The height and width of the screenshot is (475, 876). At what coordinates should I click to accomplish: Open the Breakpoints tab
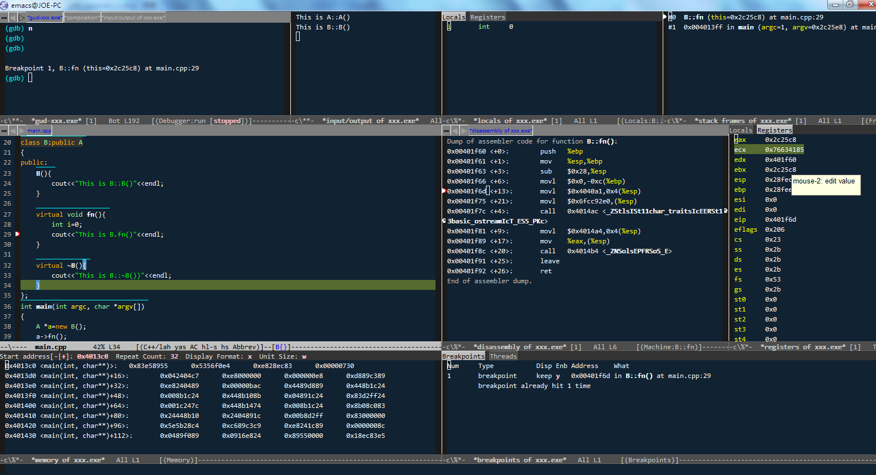[463, 356]
